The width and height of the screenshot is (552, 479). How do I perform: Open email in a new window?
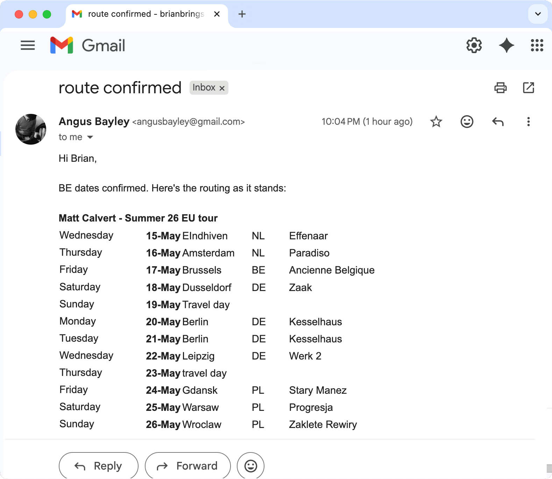pyautogui.click(x=528, y=88)
